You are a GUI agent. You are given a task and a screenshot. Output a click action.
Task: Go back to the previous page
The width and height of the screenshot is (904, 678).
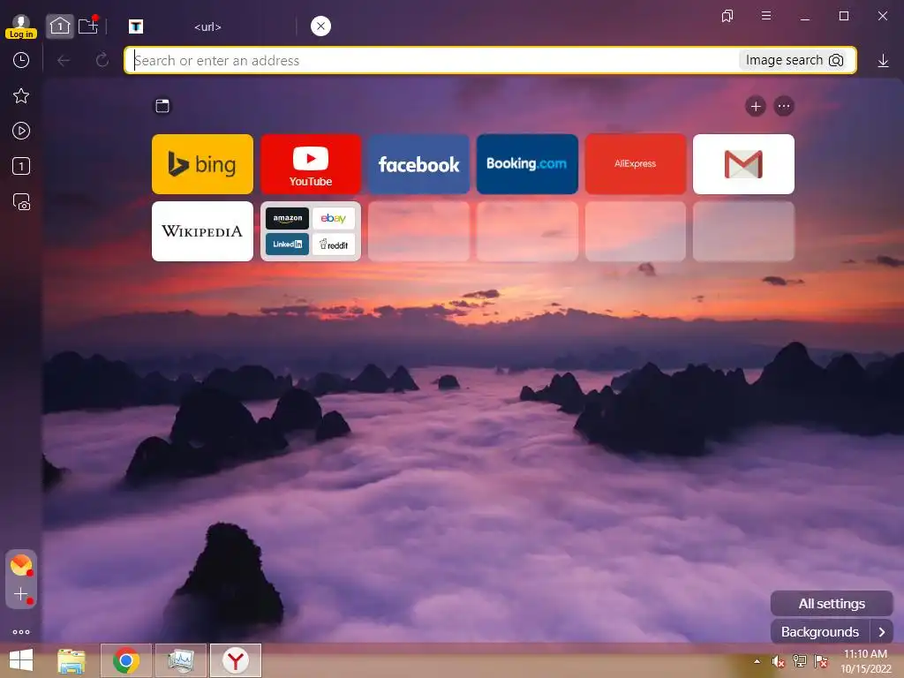[64, 60]
